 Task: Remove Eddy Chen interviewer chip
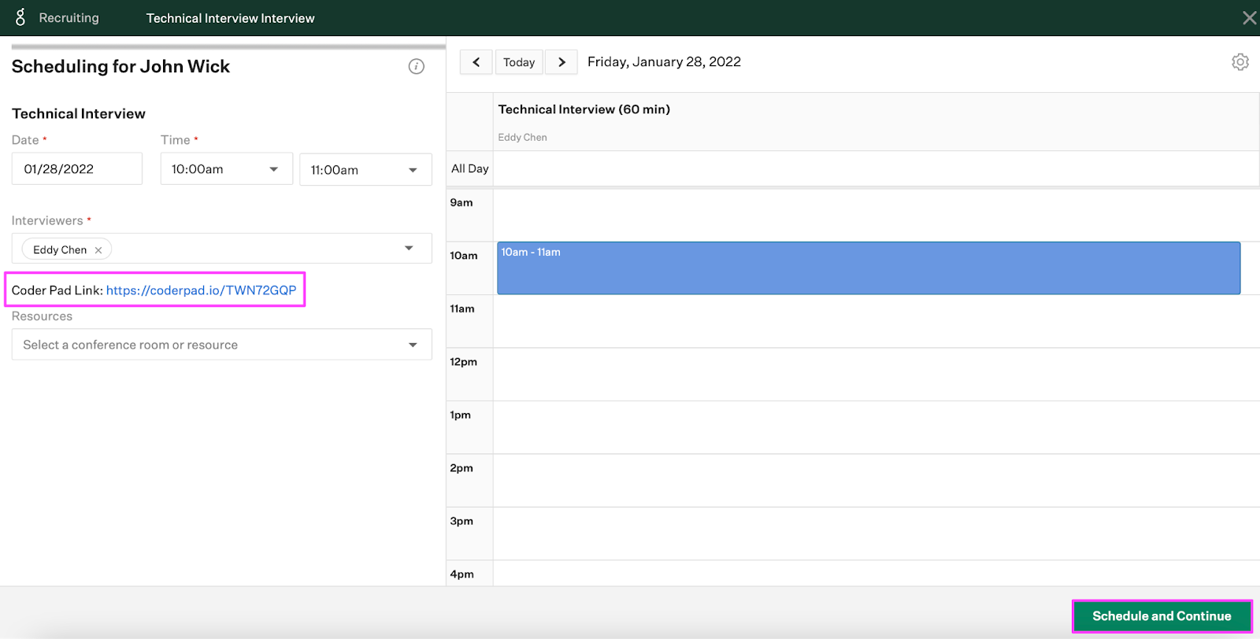coord(98,250)
